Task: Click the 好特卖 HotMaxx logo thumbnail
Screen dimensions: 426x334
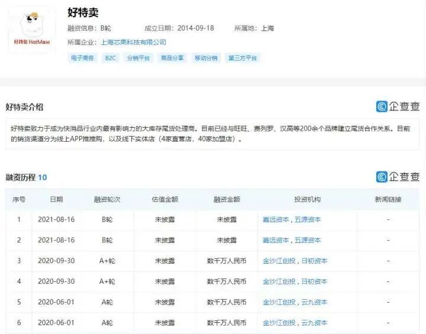Action: coord(32,30)
